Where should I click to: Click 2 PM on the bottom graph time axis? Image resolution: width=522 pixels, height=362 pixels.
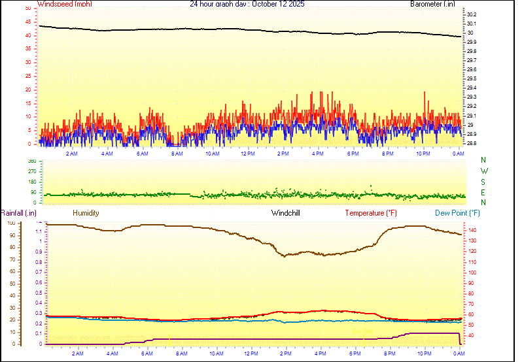[x=285, y=354]
